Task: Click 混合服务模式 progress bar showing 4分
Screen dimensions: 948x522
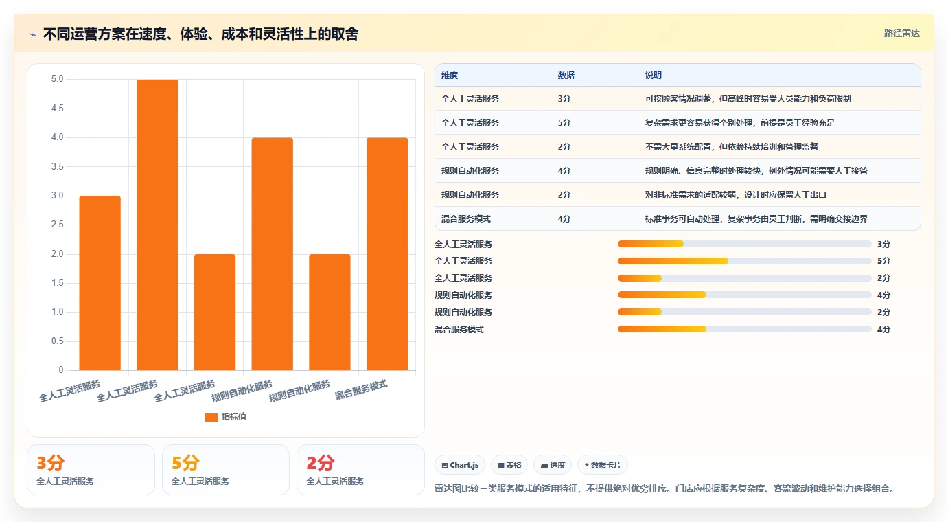Action: pos(745,330)
